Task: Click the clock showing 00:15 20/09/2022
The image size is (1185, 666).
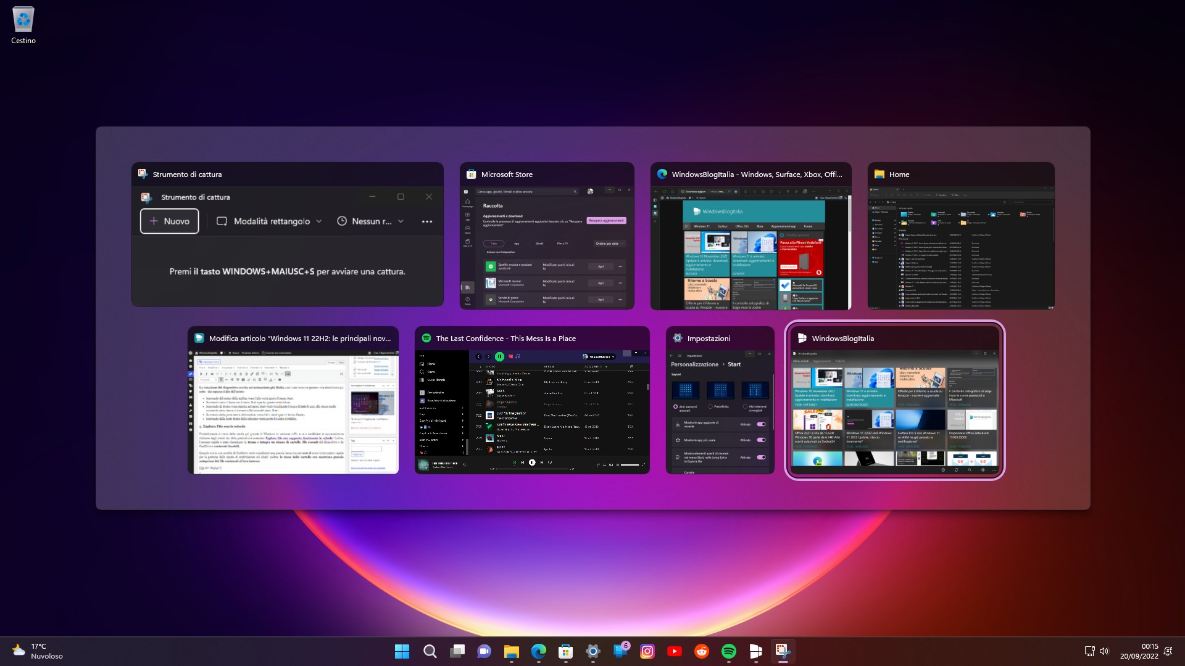Action: [x=1139, y=651]
